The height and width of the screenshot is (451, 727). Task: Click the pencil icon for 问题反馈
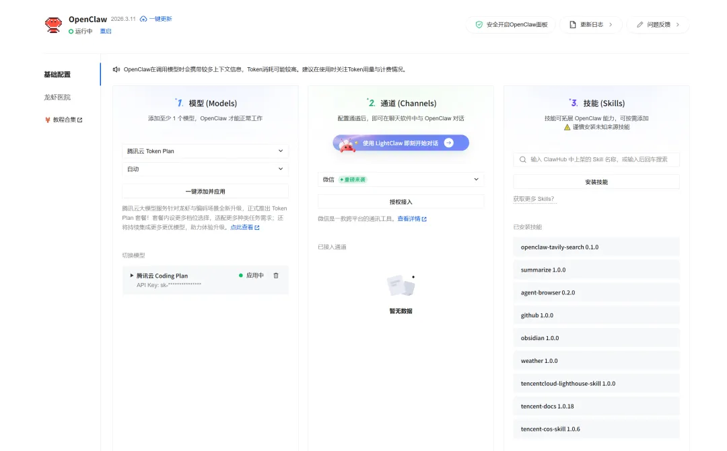(640, 25)
